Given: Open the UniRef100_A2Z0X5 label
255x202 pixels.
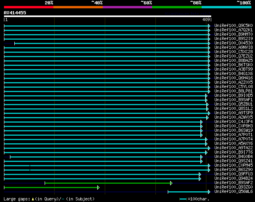Looking at the screenshot, I should [233, 83].
